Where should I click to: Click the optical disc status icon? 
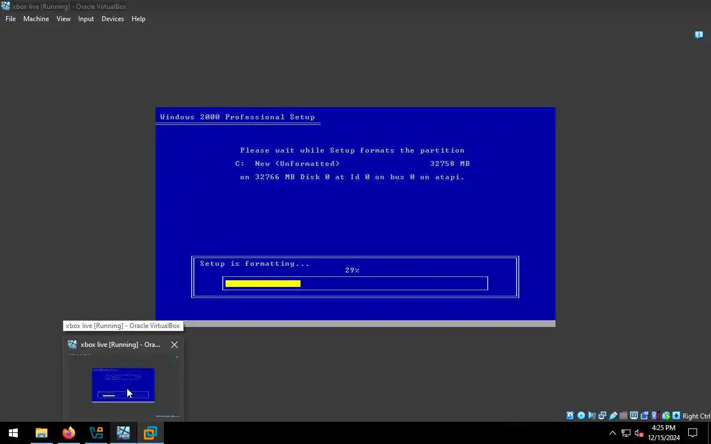pyautogui.click(x=581, y=416)
